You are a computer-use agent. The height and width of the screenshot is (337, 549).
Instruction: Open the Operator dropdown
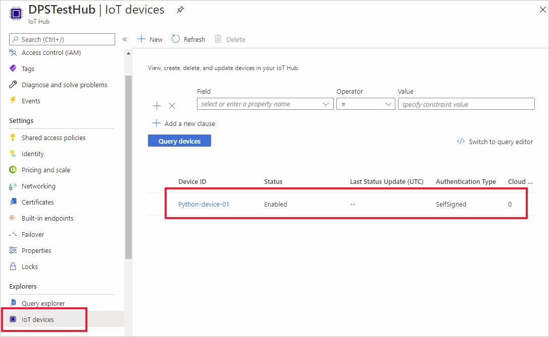pyautogui.click(x=366, y=104)
